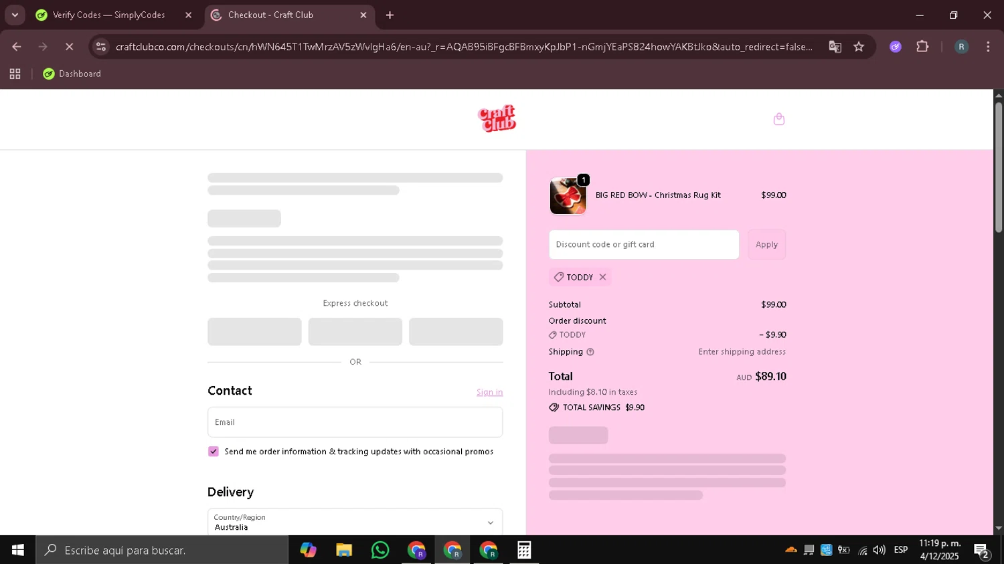
Task: Remove the TODDY discount code tag
Action: 602,277
